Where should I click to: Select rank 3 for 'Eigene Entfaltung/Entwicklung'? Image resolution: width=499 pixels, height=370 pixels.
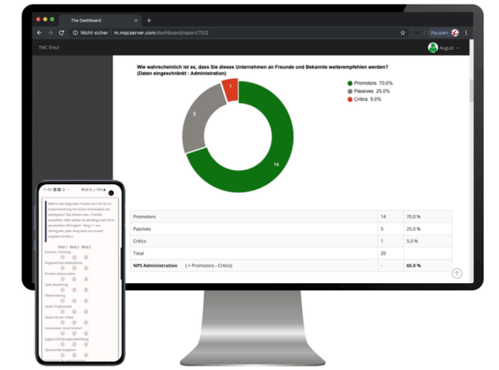[86, 344]
